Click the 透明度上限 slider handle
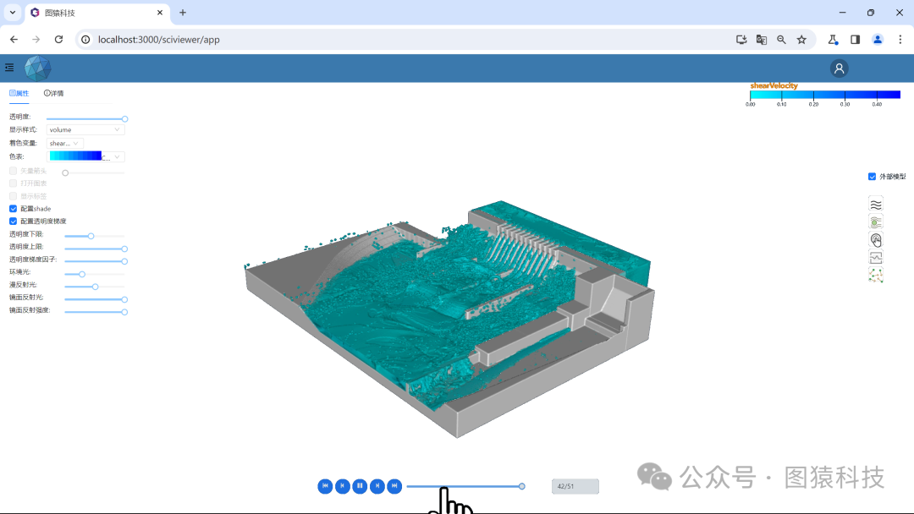Image resolution: width=914 pixels, height=514 pixels. (124, 249)
